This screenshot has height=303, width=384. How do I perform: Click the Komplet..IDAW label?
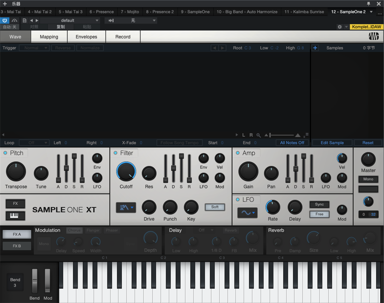click(x=366, y=27)
